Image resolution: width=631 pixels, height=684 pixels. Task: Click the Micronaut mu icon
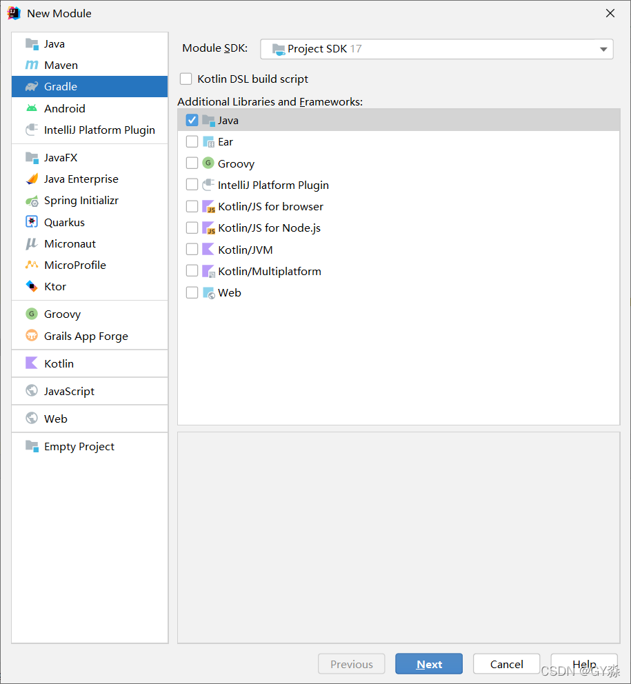pyautogui.click(x=32, y=244)
